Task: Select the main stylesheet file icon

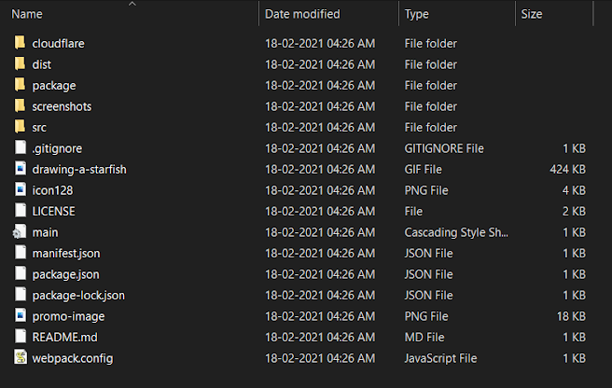Action: click(21, 232)
